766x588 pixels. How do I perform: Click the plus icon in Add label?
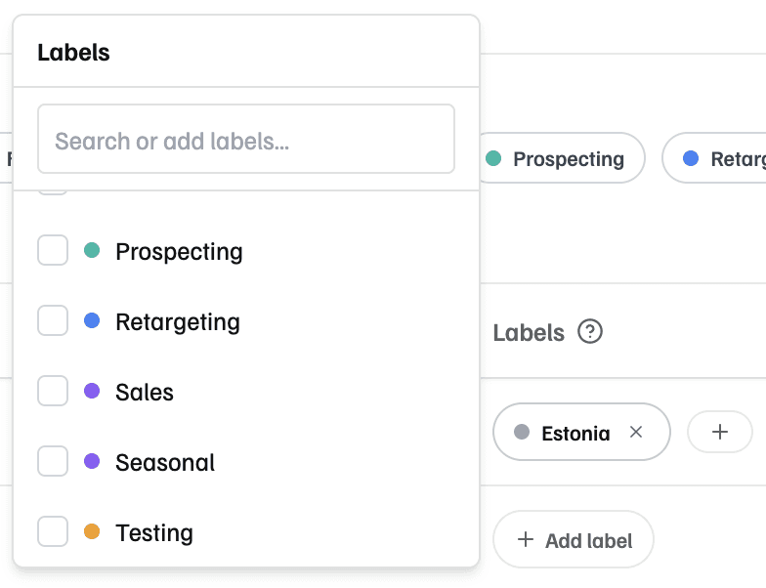pos(526,540)
